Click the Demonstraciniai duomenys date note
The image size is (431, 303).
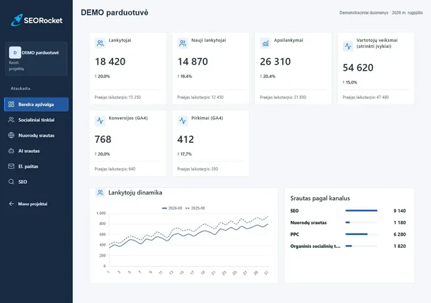(x=381, y=13)
